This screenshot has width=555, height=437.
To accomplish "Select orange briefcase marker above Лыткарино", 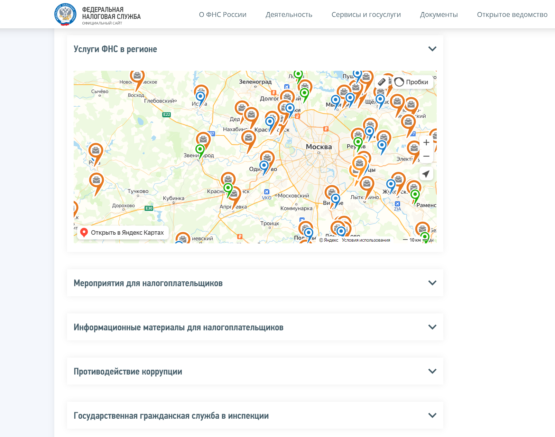I will [x=367, y=184].
